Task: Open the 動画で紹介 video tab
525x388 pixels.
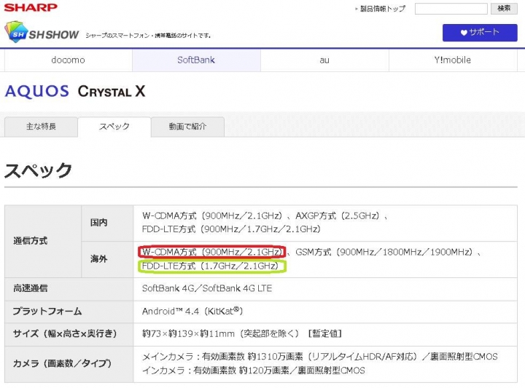Action: click(187, 127)
